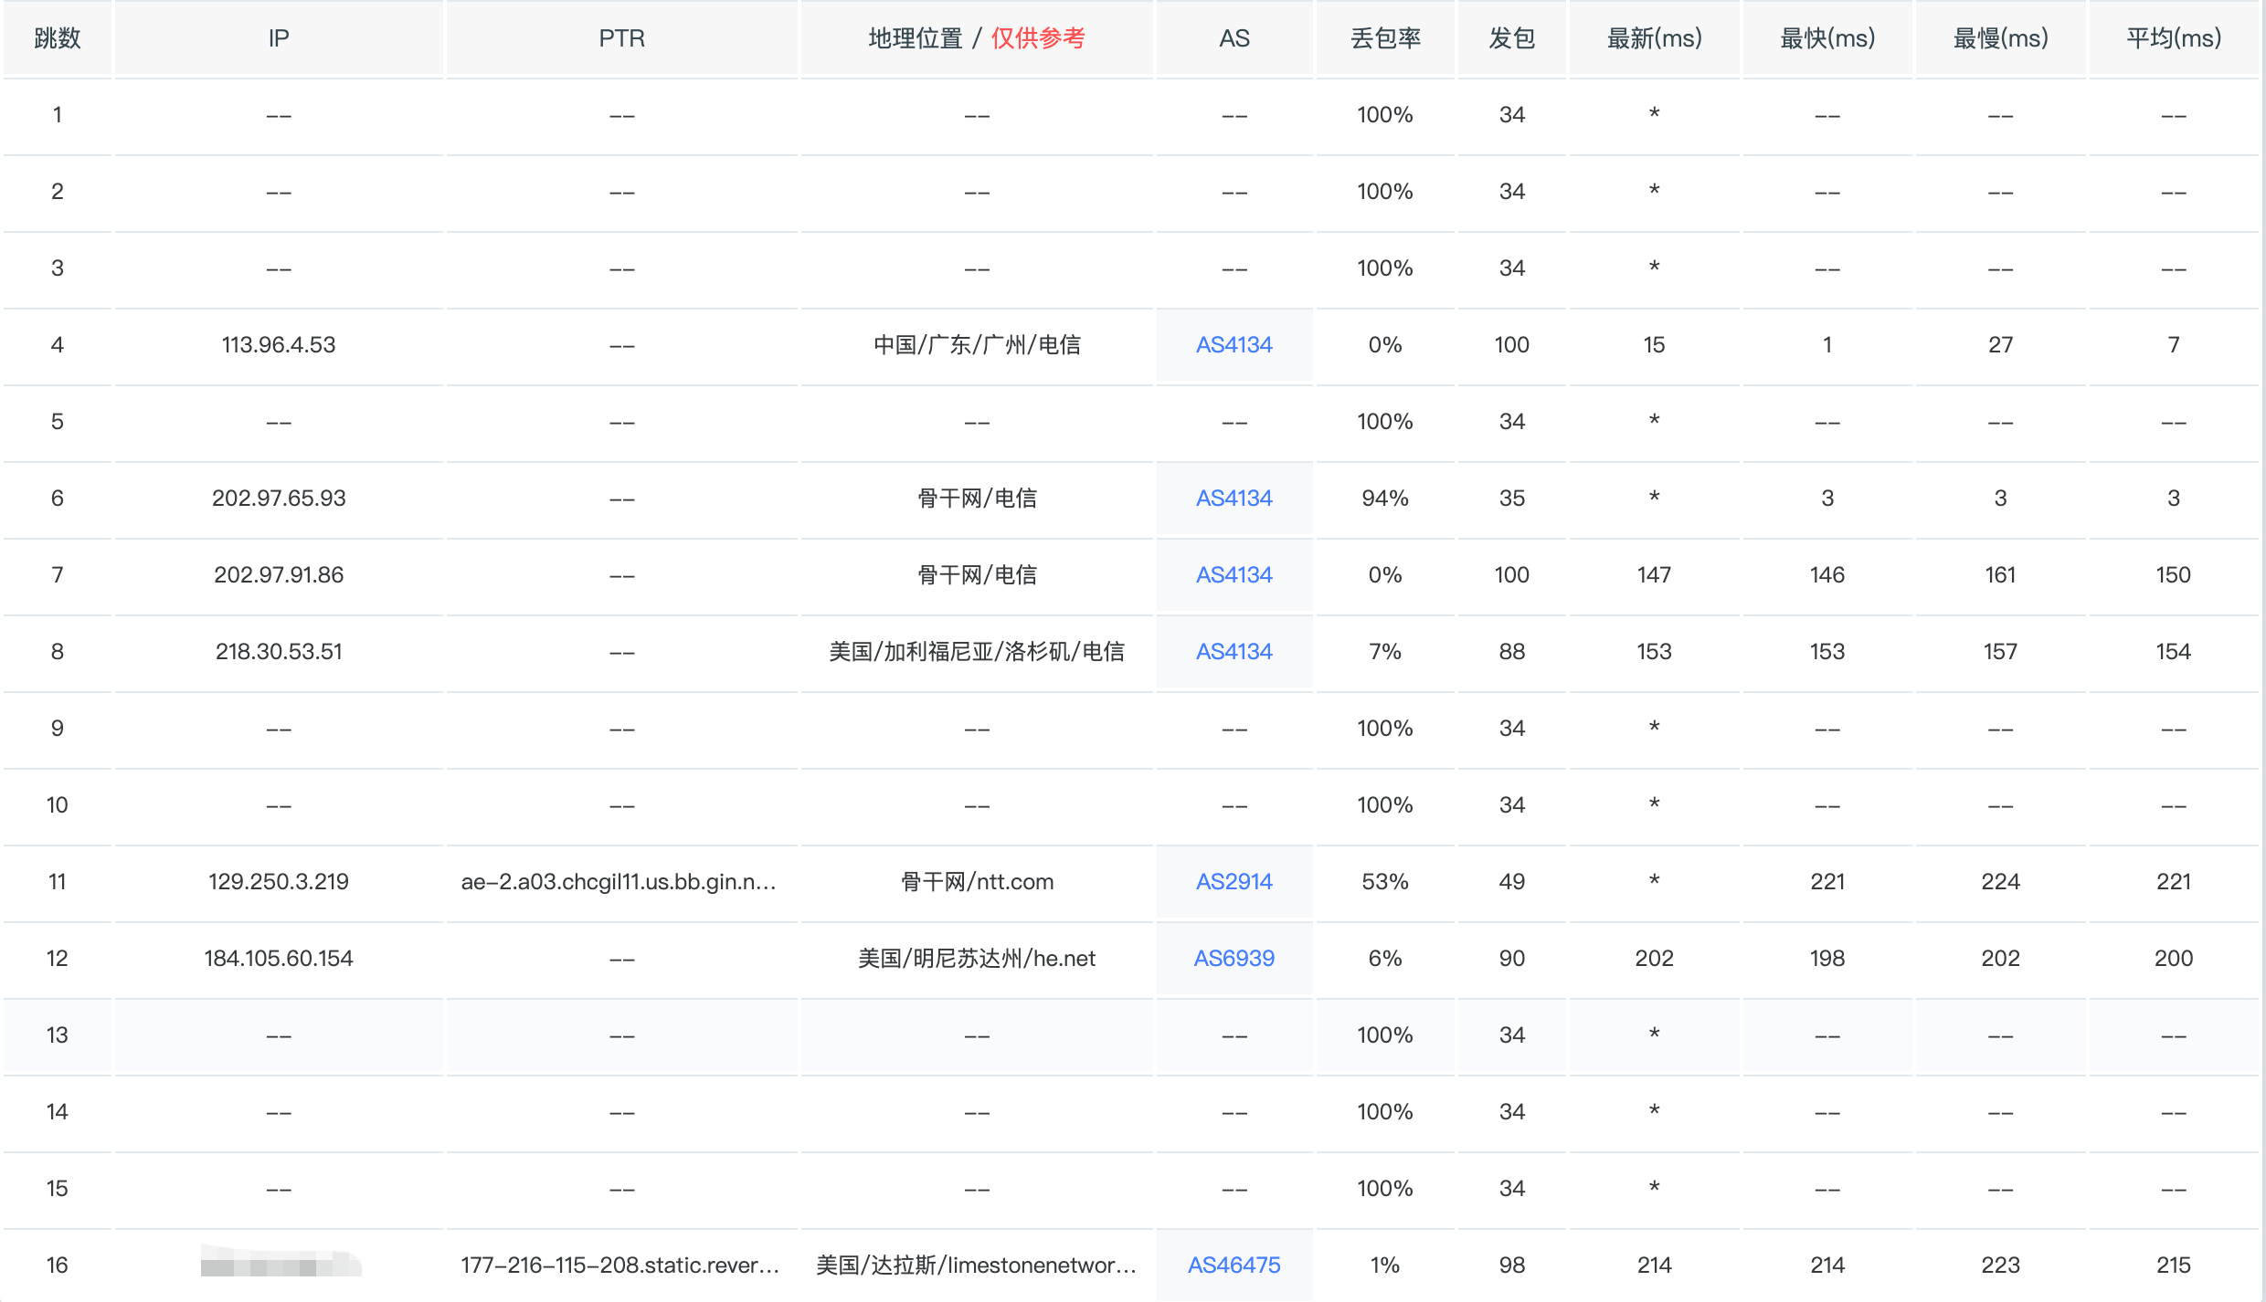Click the 跳数 column header
The image size is (2266, 1302).
(57, 38)
